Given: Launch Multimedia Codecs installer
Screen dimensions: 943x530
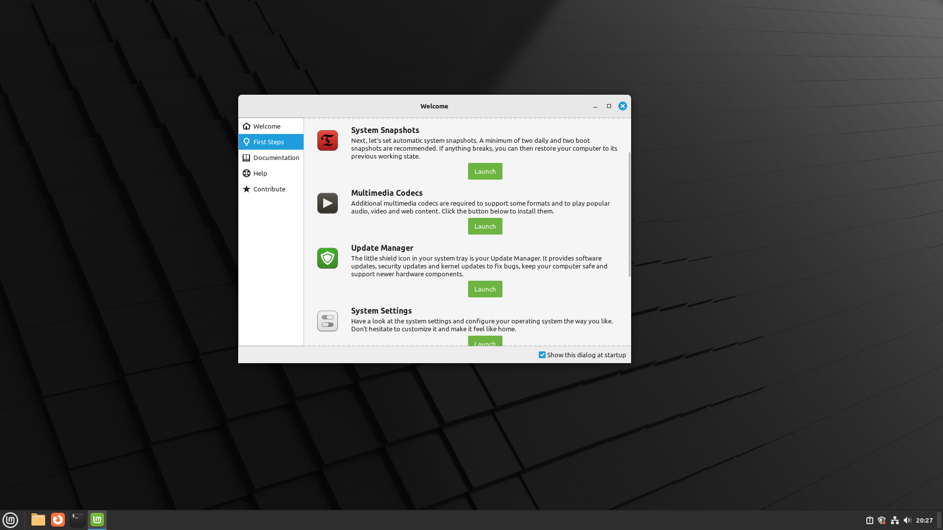Looking at the screenshot, I should pos(485,226).
